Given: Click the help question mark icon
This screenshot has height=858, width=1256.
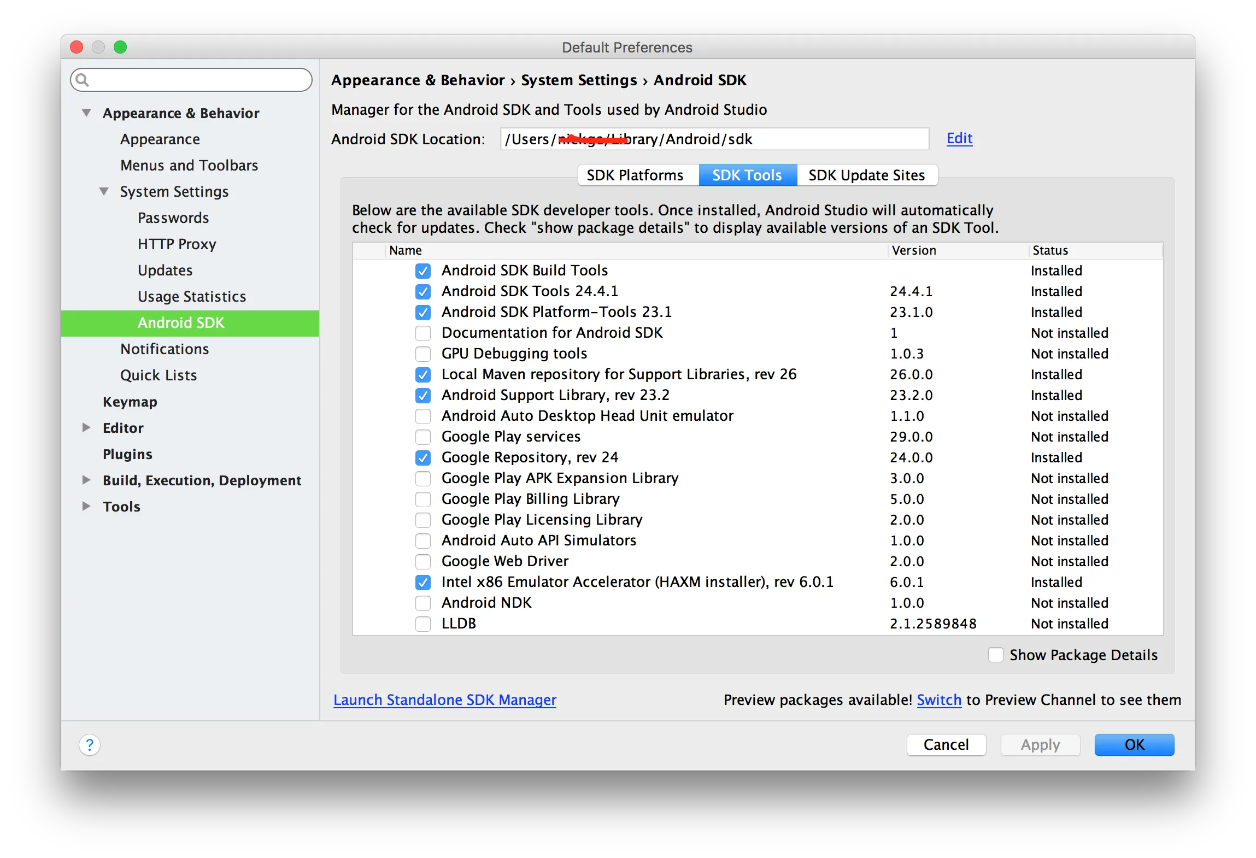Looking at the screenshot, I should (x=90, y=745).
